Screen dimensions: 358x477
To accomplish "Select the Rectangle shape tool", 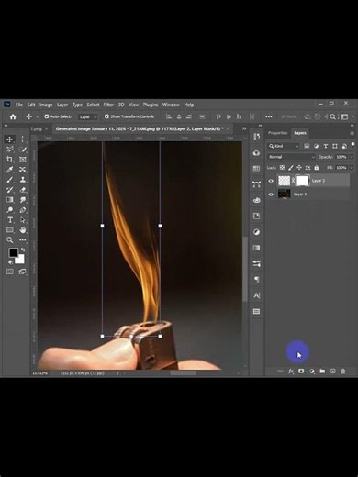I will click(10, 230).
